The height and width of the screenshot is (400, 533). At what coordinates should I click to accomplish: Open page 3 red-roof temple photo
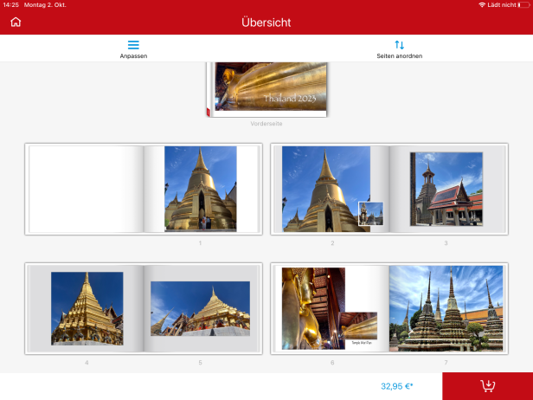(x=446, y=189)
